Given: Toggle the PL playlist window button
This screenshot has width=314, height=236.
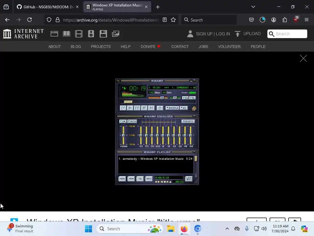Looking at the screenshot, I should click(192, 98).
